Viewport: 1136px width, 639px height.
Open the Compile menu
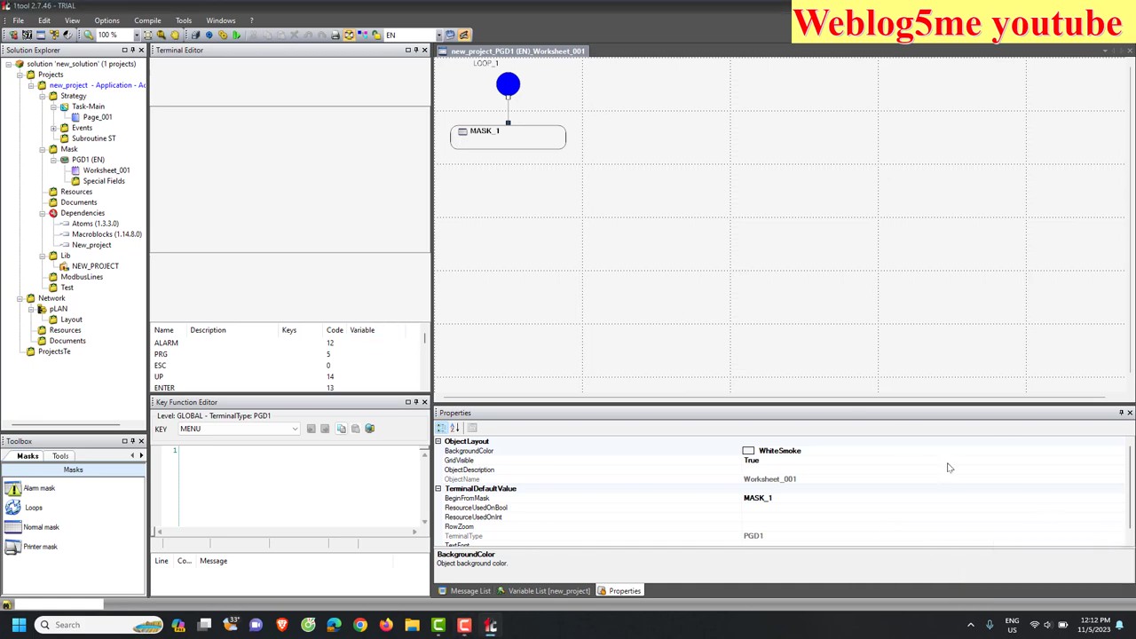pos(147,20)
